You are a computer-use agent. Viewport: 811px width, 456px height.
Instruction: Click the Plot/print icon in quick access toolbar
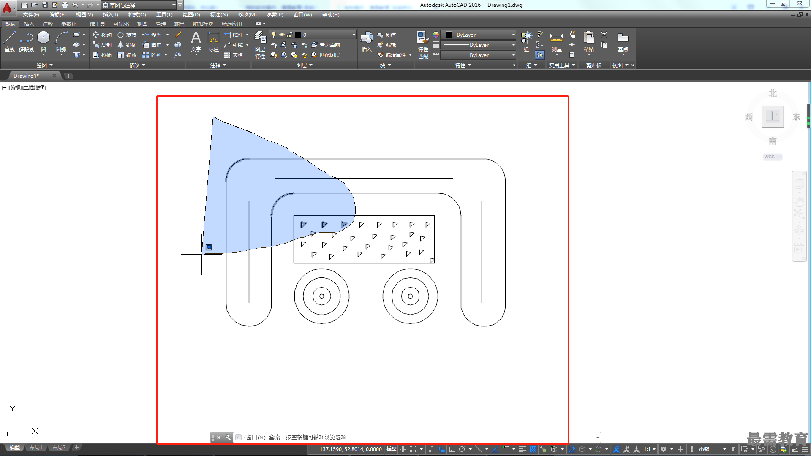(x=65, y=5)
